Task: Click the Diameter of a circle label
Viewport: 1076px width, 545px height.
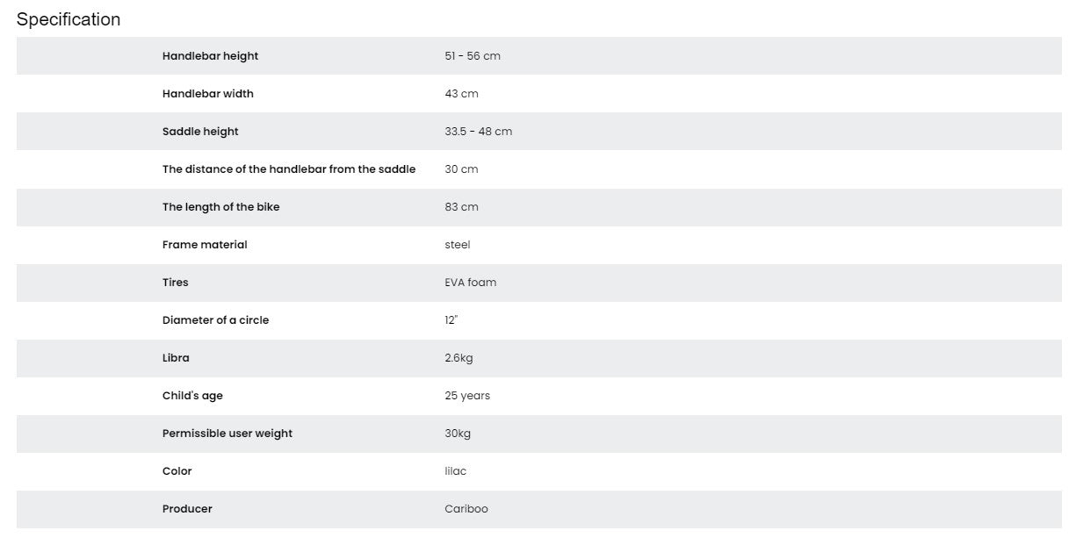Action: [215, 320]
